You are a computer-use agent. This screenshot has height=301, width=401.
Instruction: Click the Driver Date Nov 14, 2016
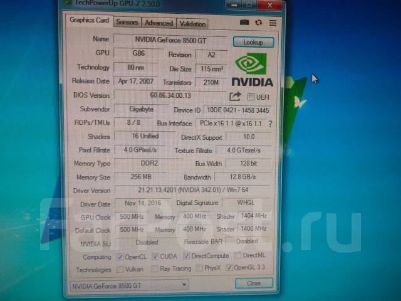[143, 203]
